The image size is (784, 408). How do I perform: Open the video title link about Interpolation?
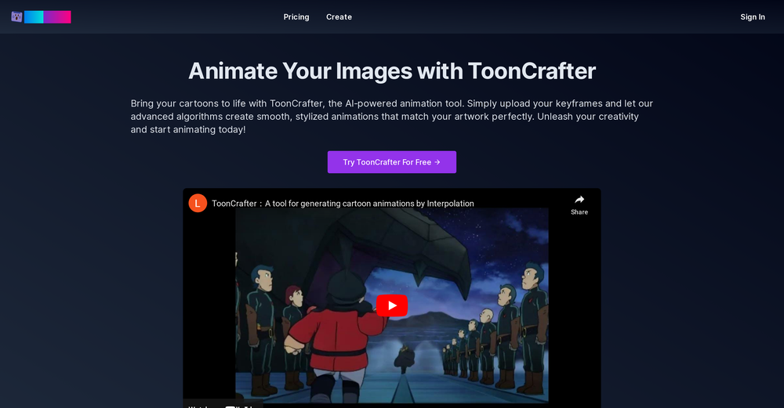tap(343, 203)
